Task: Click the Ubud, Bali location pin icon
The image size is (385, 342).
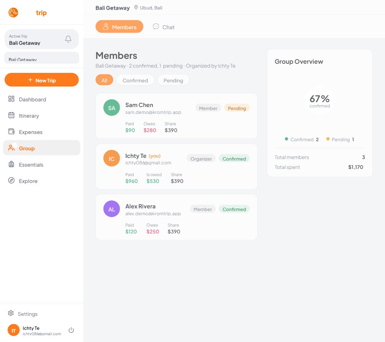Action: tap(136, 7)
